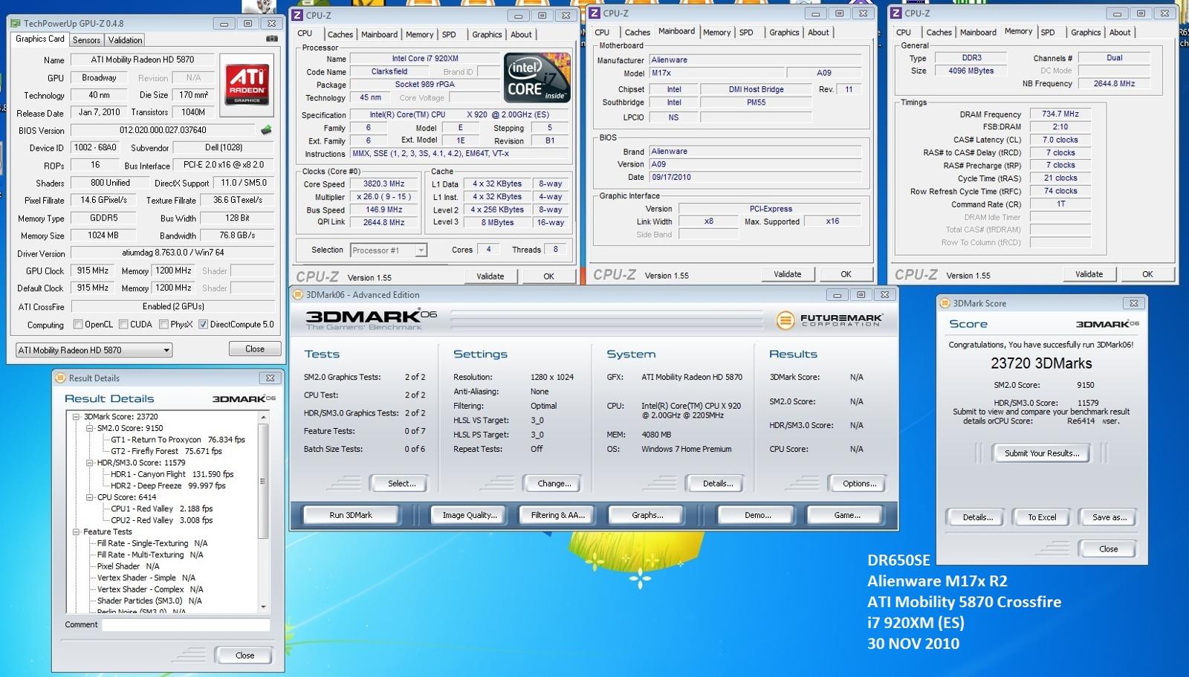Click OK in the CPU-Z Memory window
The height and width of the screenshot is (677, 1189).
[1147, 274]
